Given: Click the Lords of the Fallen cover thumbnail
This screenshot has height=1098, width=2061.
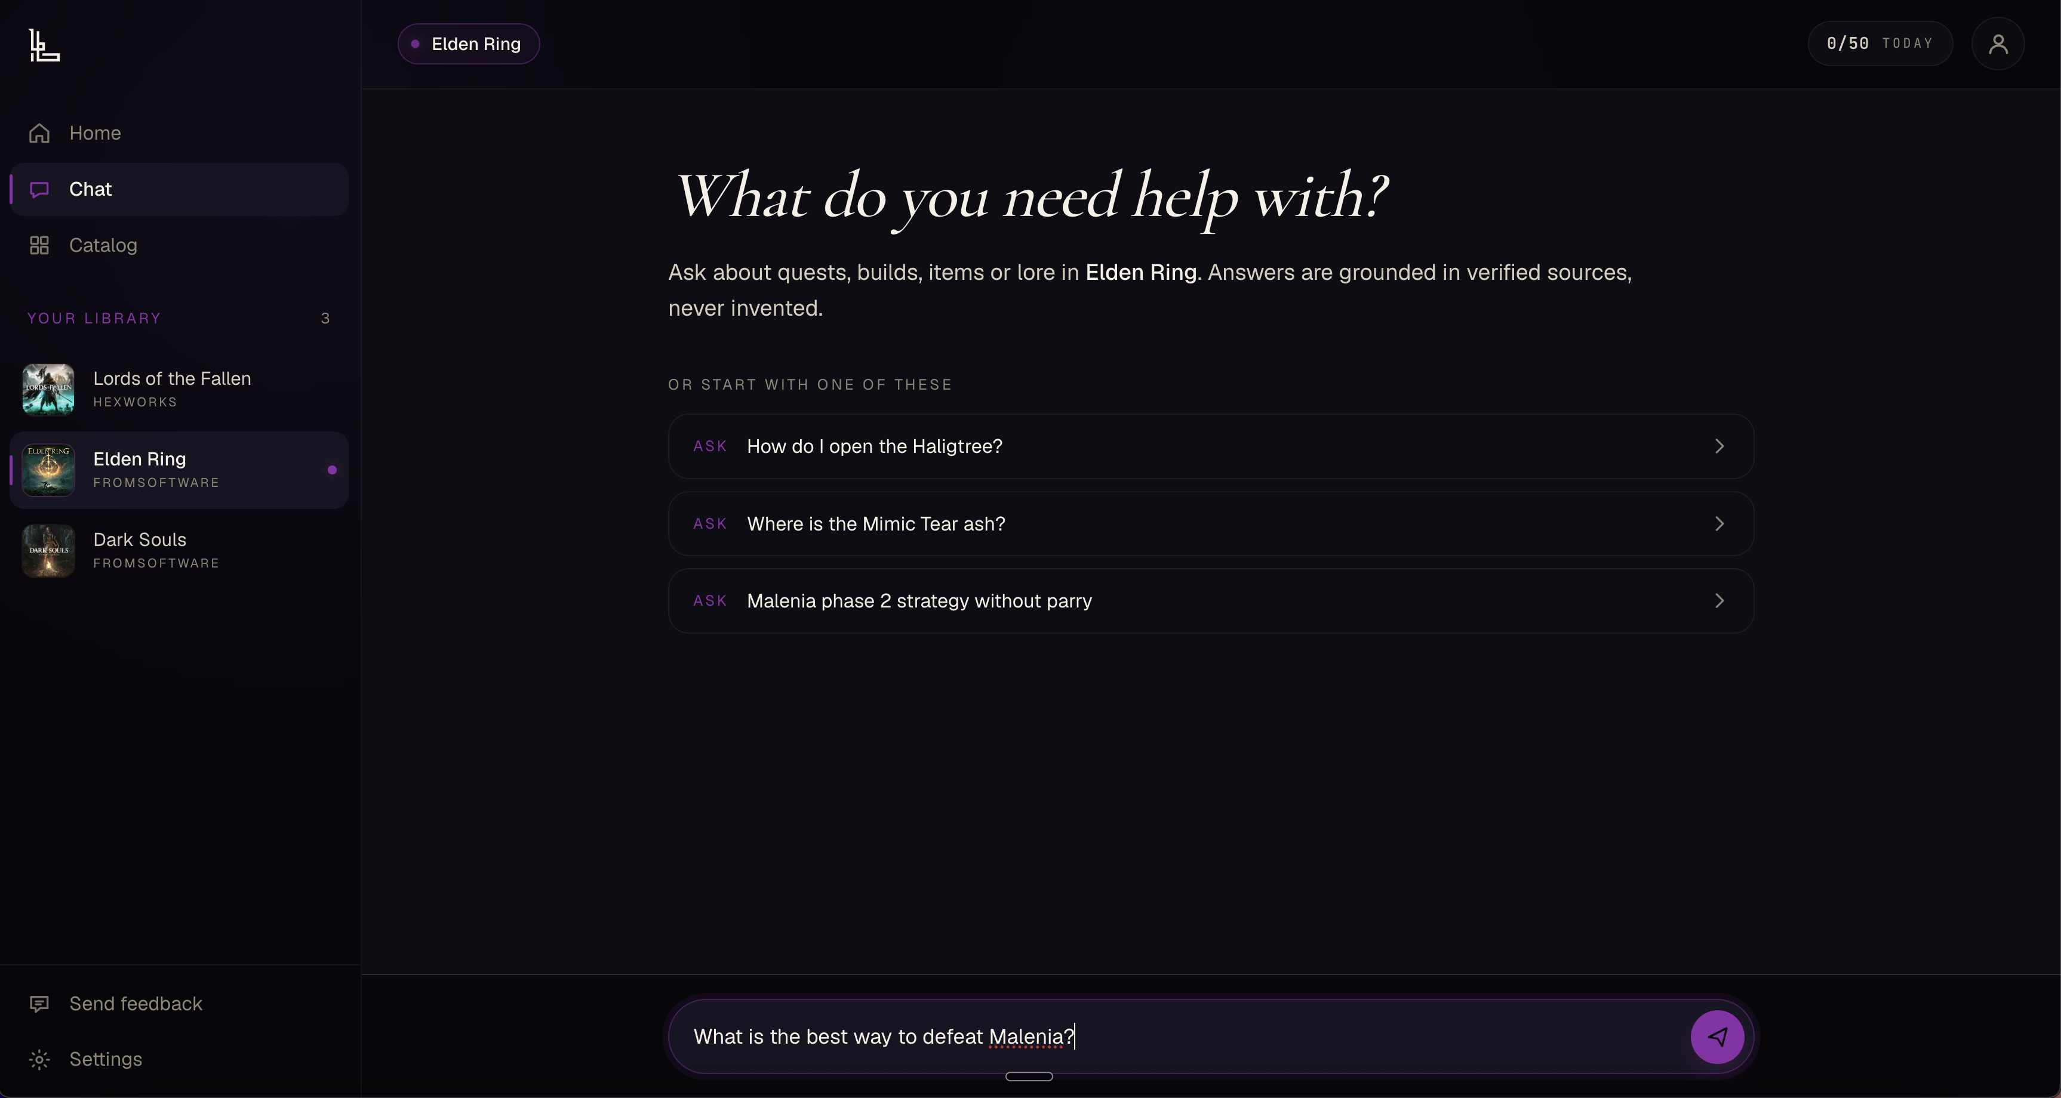Looking at the screenshot, I should click(48, 390).
